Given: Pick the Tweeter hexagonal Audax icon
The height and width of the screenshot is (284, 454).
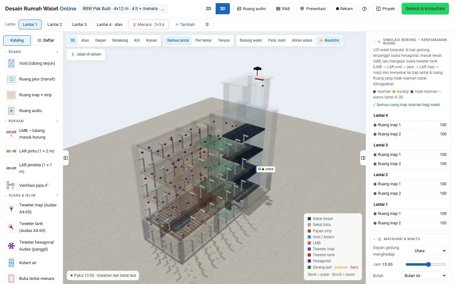Looking at the screenshot, I should point(11,246).
